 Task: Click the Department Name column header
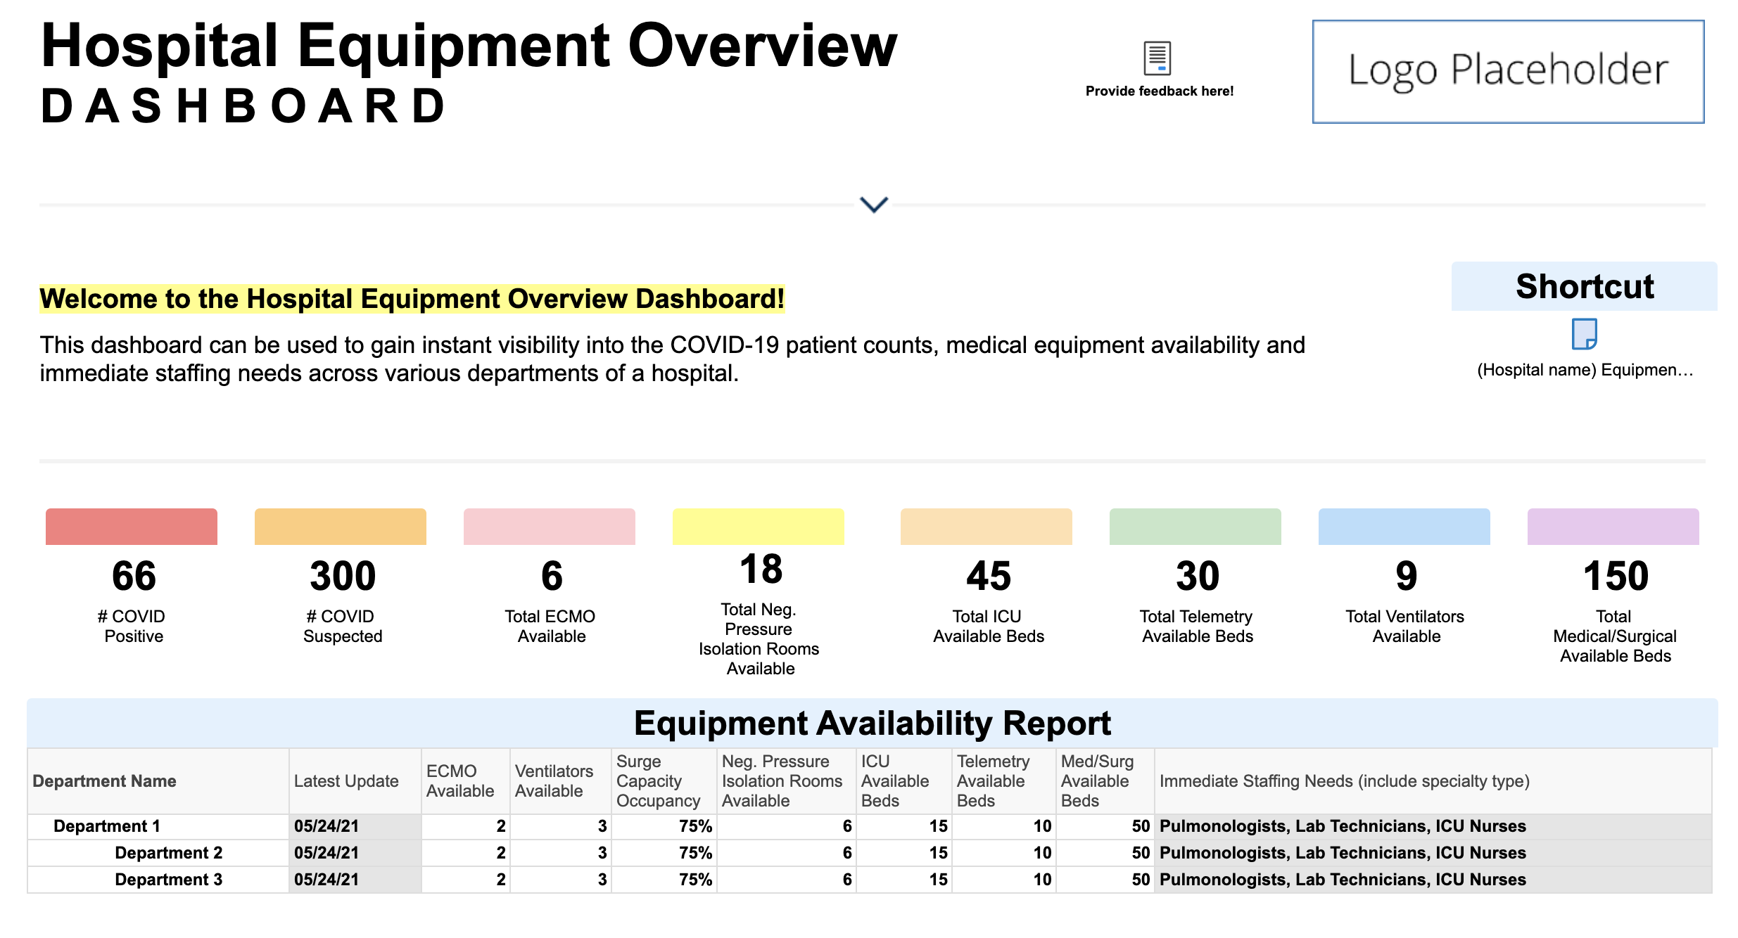(105, 781)
